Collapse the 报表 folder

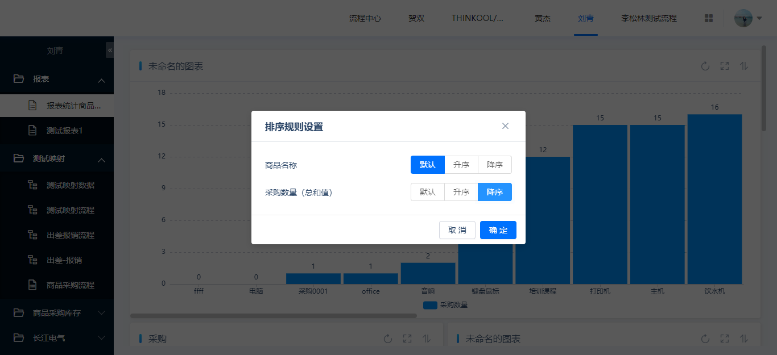(102, 81)
